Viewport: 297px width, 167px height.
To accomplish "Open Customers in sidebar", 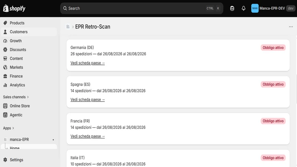I will tap(19, 32).
